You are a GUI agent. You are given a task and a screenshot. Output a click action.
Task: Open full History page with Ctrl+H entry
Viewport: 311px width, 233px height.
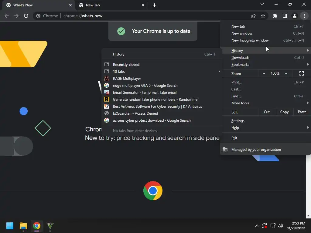pos(162,54)
